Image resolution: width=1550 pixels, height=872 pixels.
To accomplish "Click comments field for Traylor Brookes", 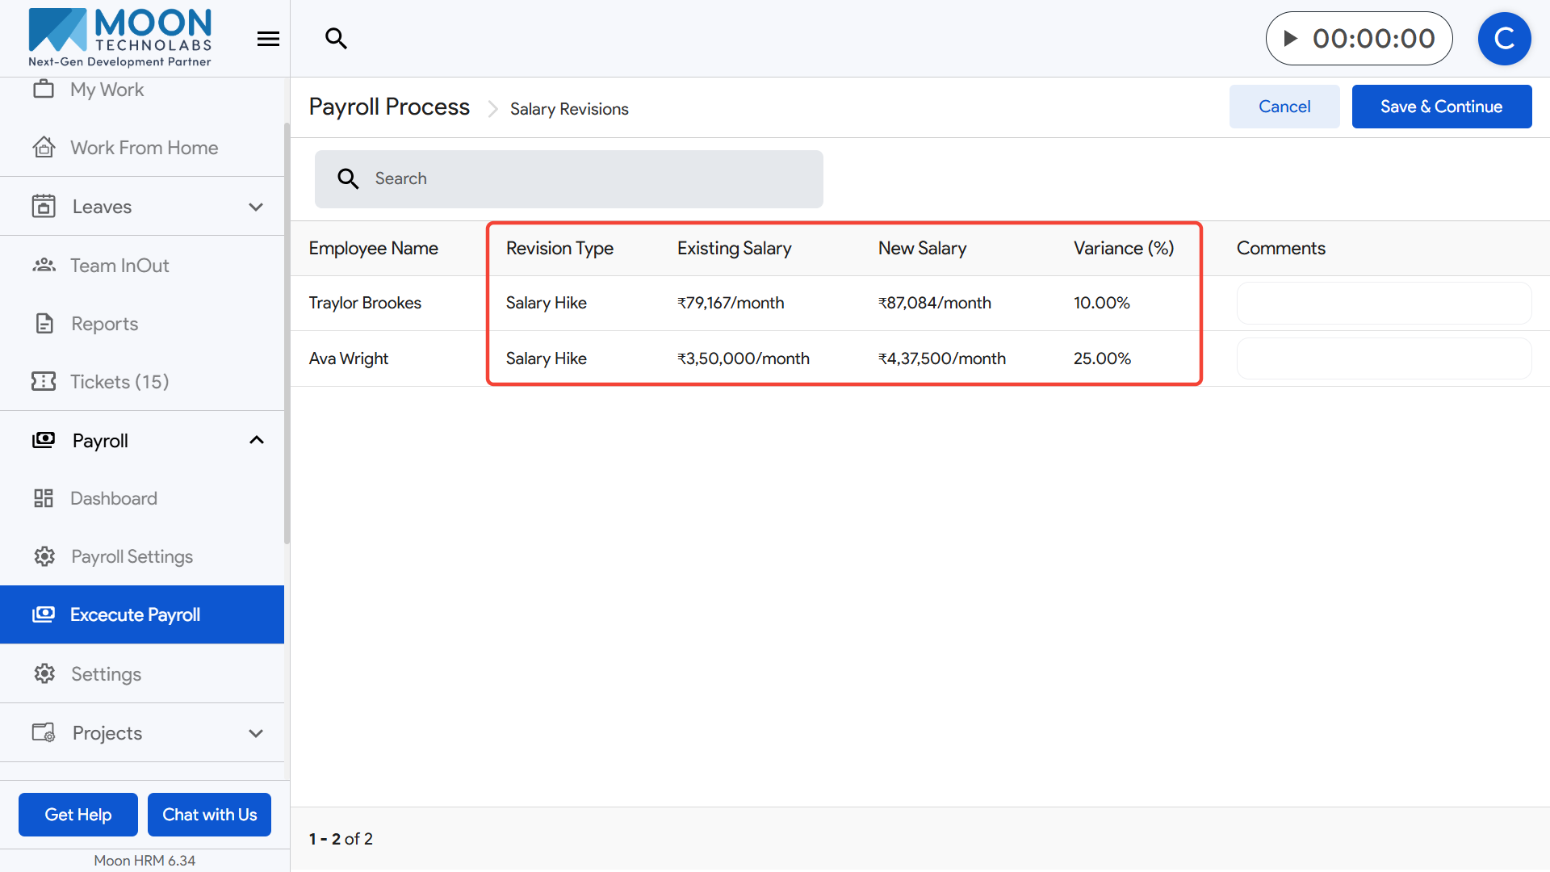I will (x=1383, y=304).
